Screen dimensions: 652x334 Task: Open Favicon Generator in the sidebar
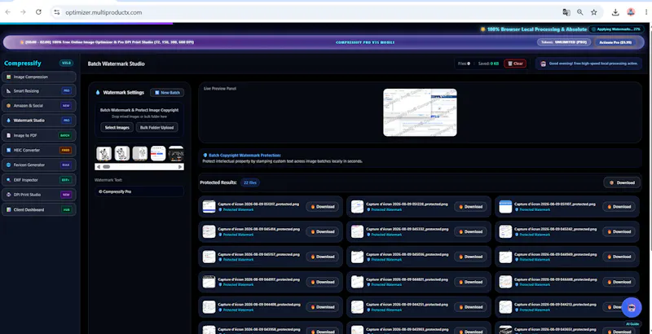38,165
